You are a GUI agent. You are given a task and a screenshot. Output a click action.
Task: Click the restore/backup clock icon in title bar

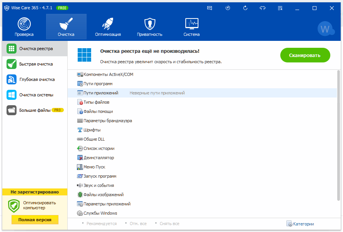tap(228, 8)
